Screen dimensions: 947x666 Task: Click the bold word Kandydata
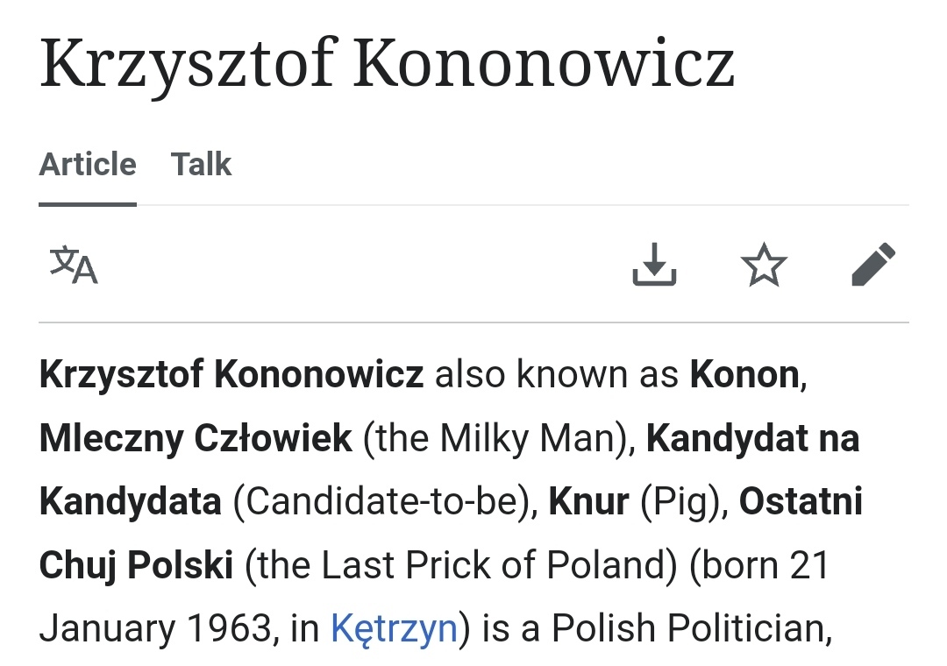pyautogui.click(x=131, y=502)
